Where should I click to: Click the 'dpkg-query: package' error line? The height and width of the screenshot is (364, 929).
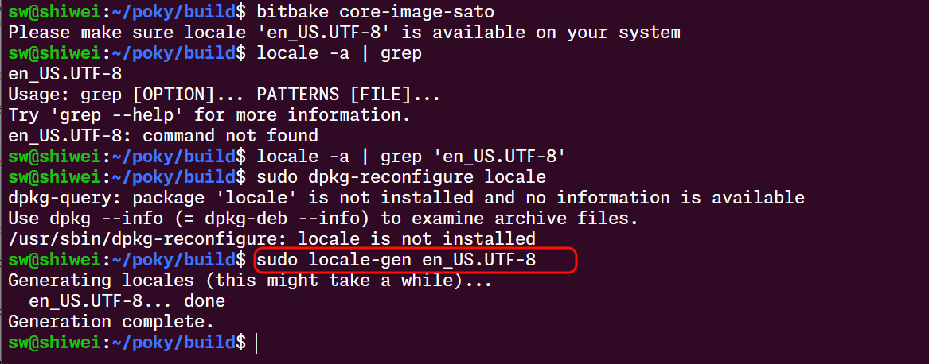click(x=406, y=198)
